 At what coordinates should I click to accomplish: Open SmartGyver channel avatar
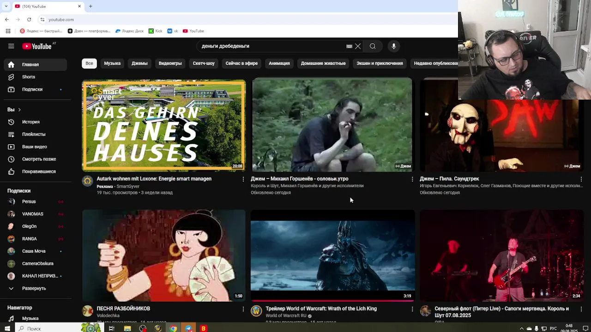pyautogui.click(x=87, y=181)
